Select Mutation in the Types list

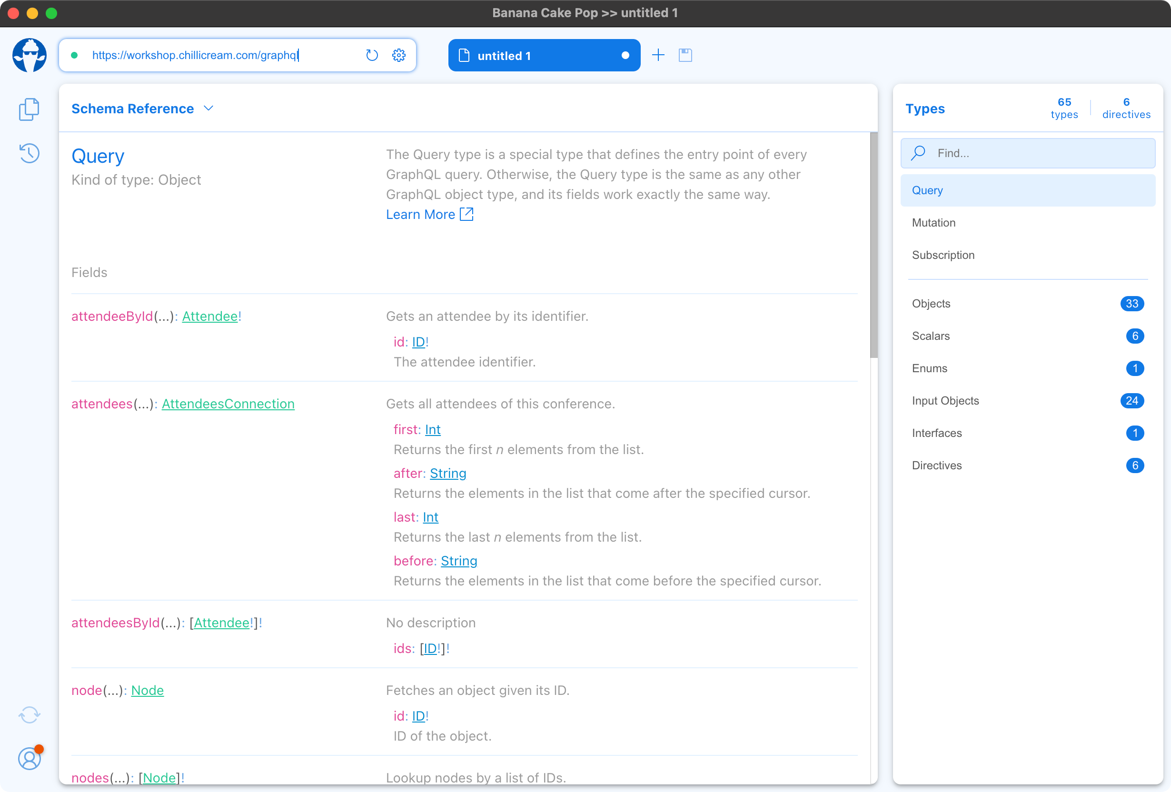(933, 223)
